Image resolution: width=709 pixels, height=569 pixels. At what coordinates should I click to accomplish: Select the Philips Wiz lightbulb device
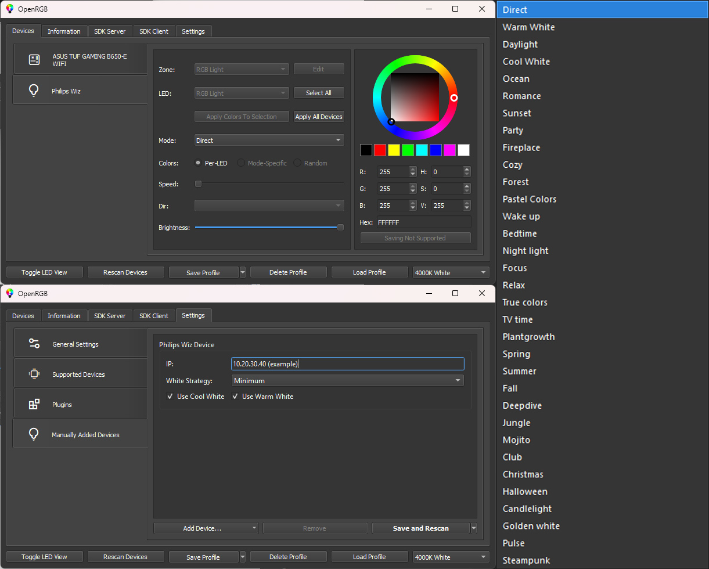(x=80, y=91)
